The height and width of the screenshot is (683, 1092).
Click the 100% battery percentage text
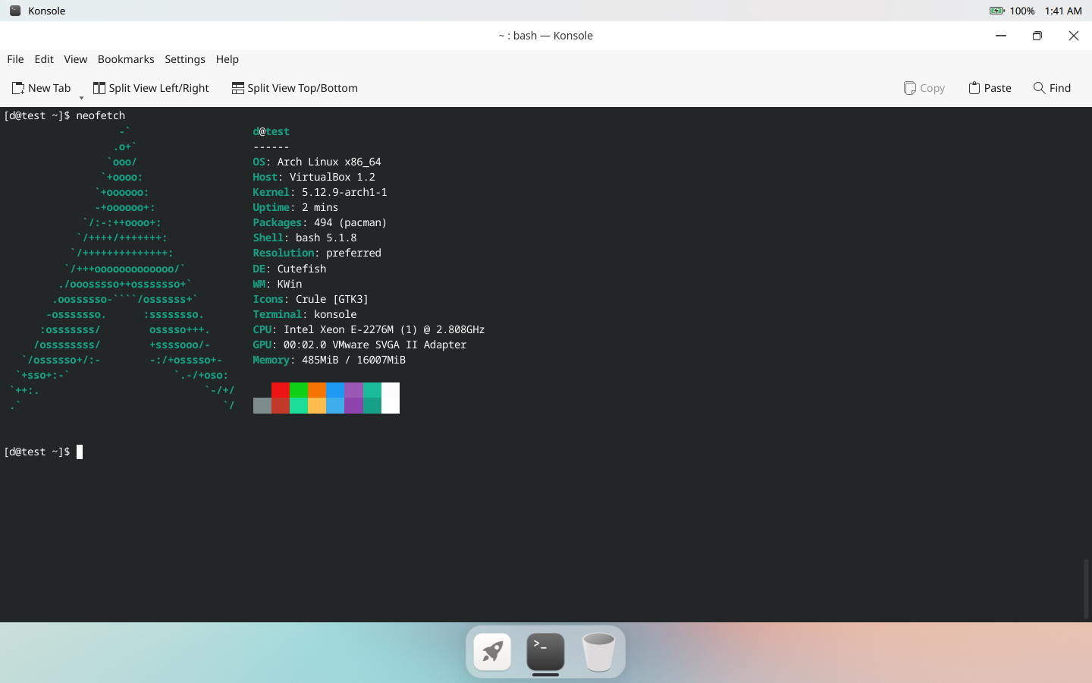pos(1022,11)
